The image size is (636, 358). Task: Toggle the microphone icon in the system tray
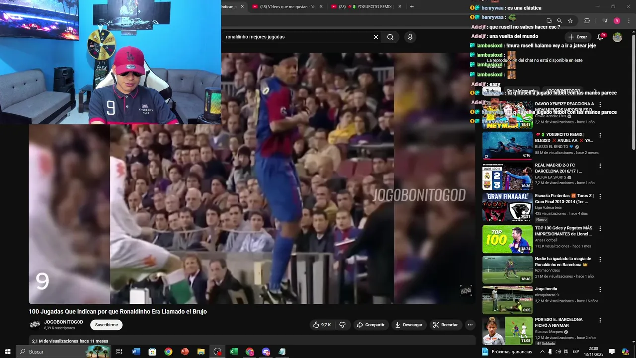pos(550,352)
